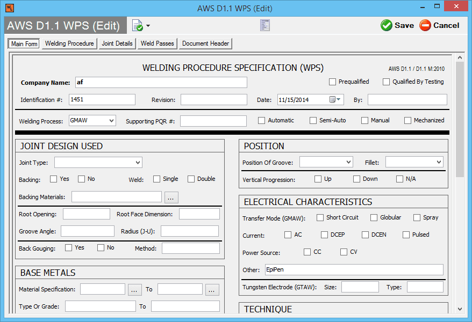Viewport: 472px width, 322px height.
Task: Open the Welding Process dropdown
Action: click(92, 120)
